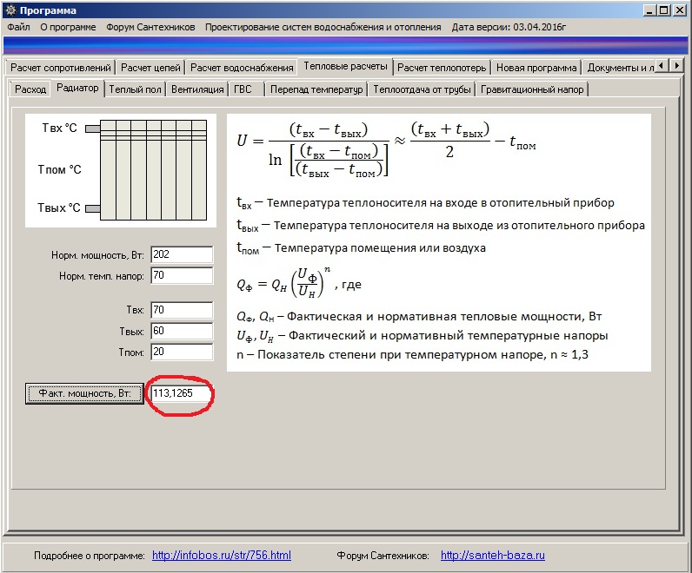Screen dimensions: 692x573
Task: Calculate with Факт. мощность, Вт button
Action: pyautogui.click(x=84, y=393)
